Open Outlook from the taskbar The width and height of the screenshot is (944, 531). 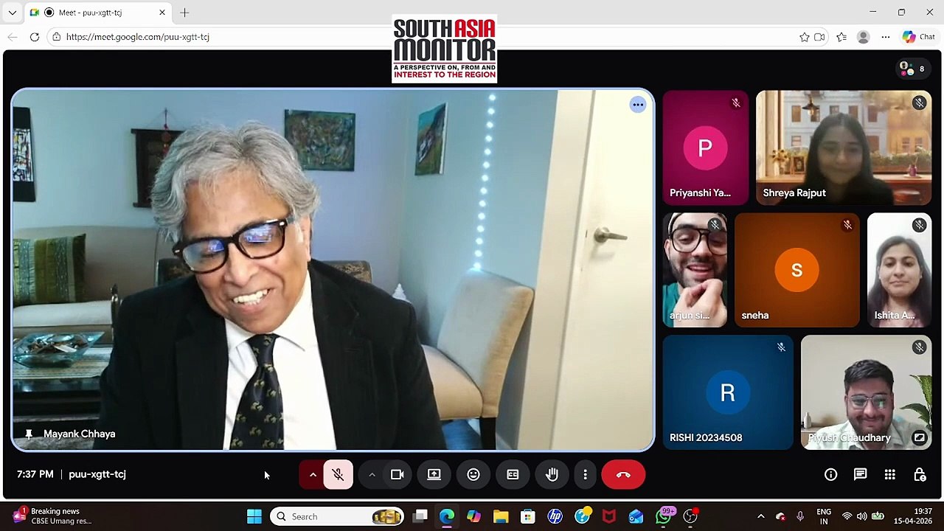636,517
